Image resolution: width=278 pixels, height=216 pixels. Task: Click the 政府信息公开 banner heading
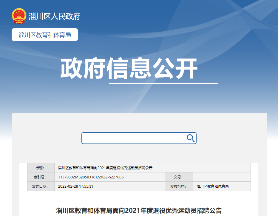coord(129,68)
